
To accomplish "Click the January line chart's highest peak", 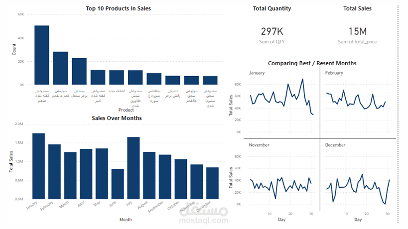I will (x=302, y=79).
